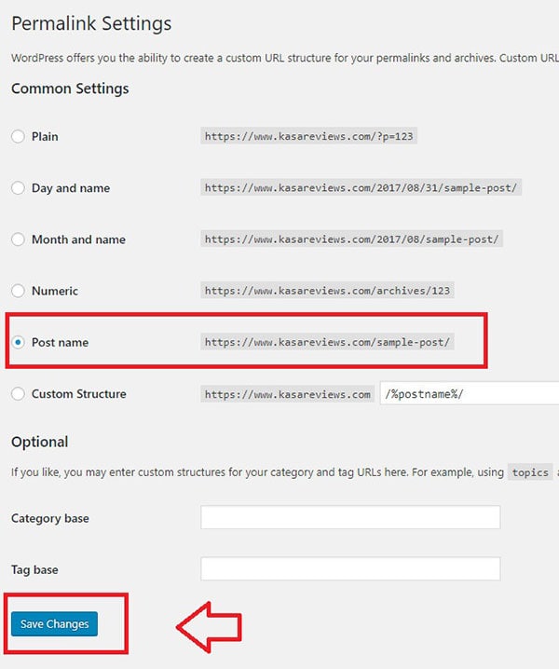The image size is (559, 669).
Task: Choose the Day and name radio option
Action: [x=19, y=188]
